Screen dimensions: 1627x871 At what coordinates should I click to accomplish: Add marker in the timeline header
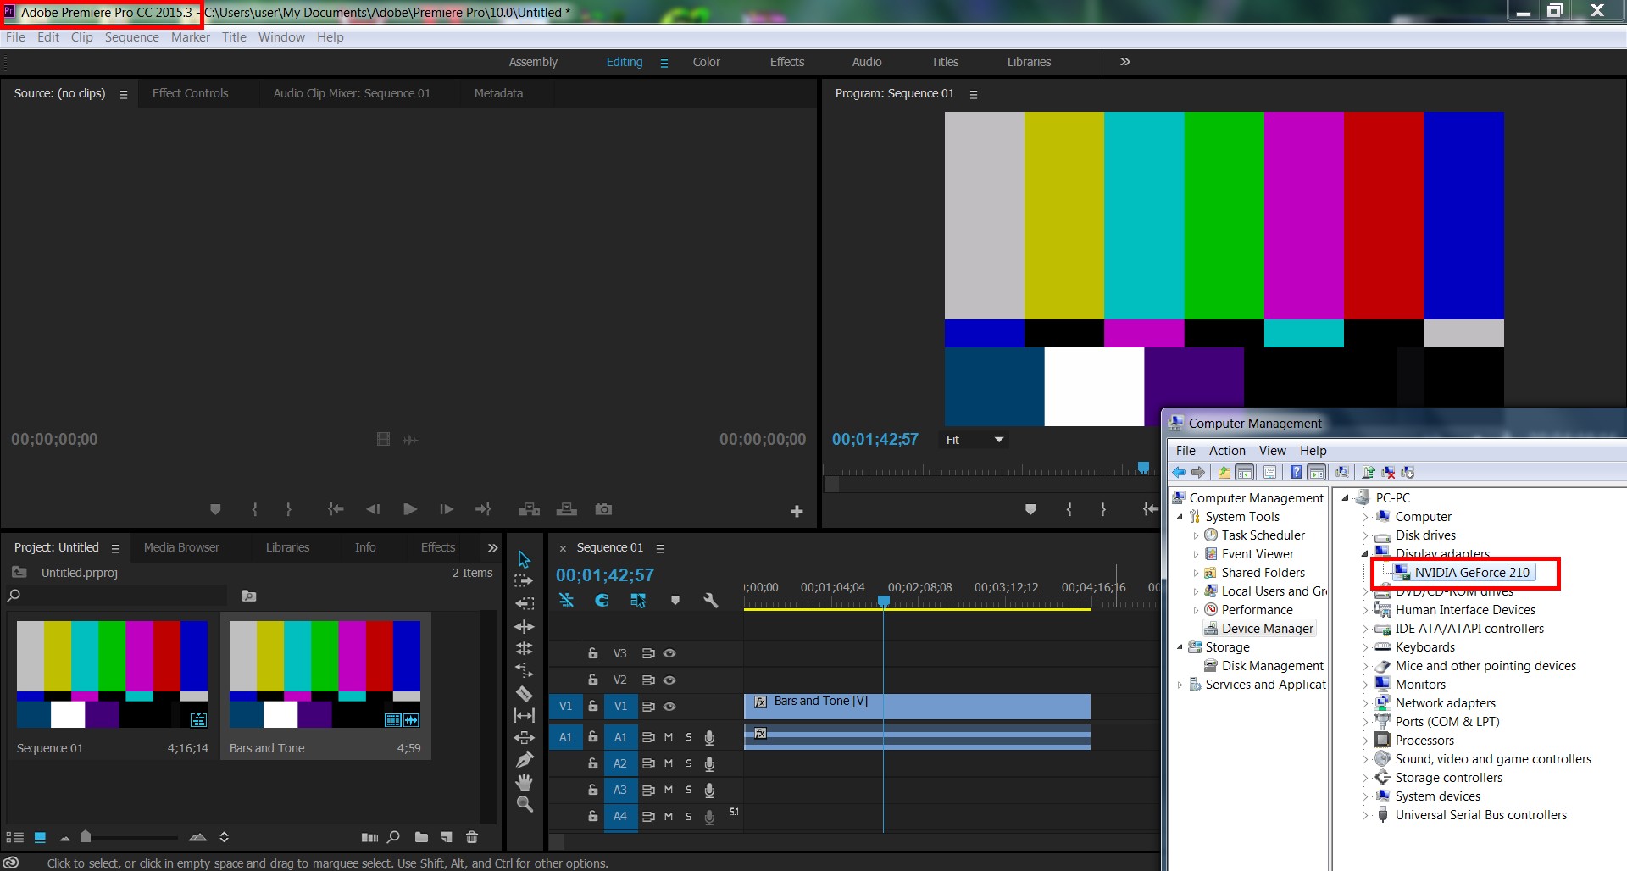pyautogui.click(x=675, y=600)
